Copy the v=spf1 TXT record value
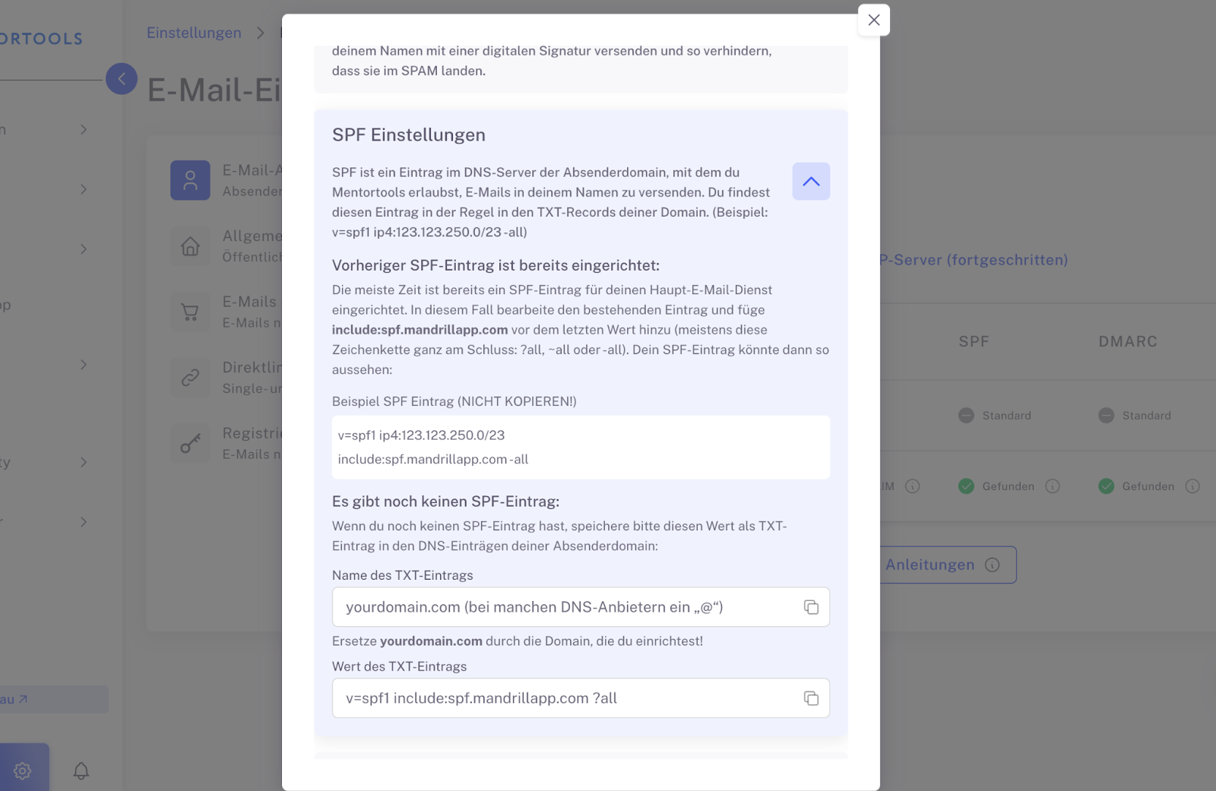 pyautogui.click(x=811, y=698)
